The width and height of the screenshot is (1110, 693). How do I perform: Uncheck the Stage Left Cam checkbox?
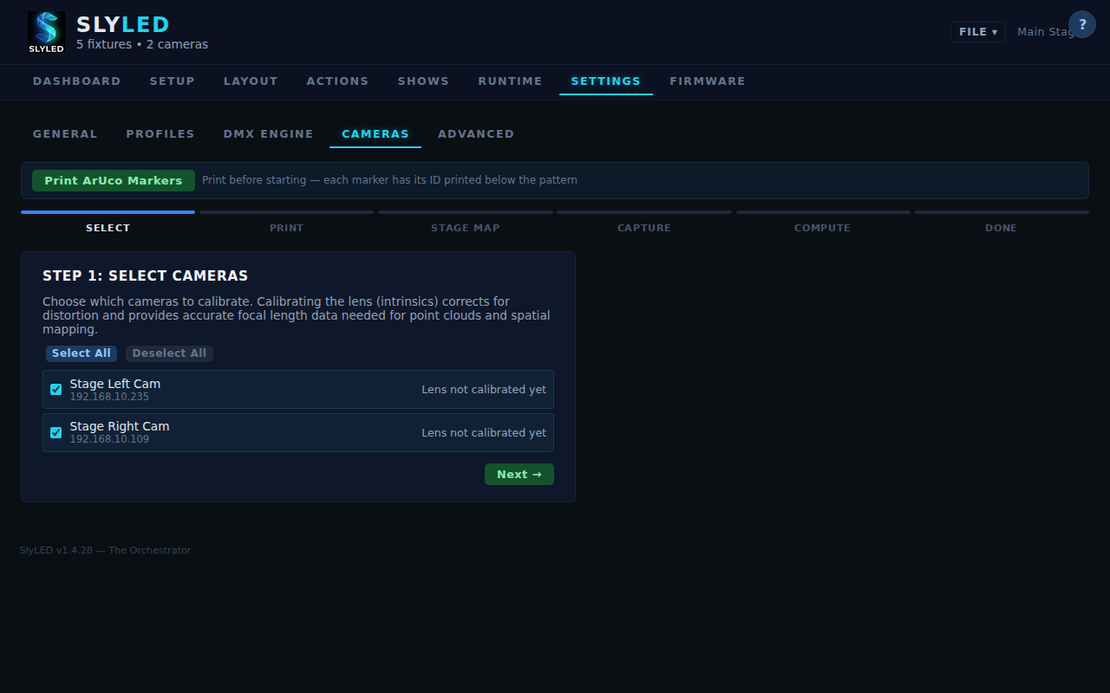[56, 390]
